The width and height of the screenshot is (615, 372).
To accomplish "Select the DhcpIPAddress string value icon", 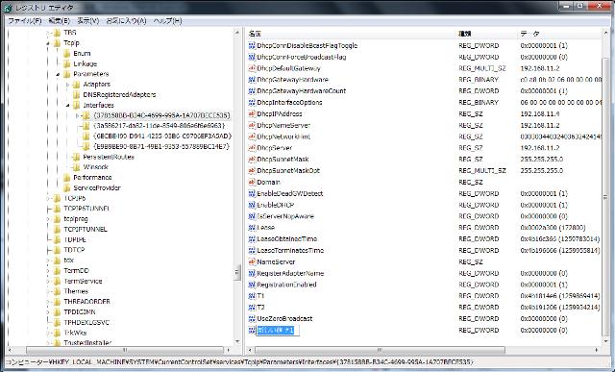I will [252, 113].
